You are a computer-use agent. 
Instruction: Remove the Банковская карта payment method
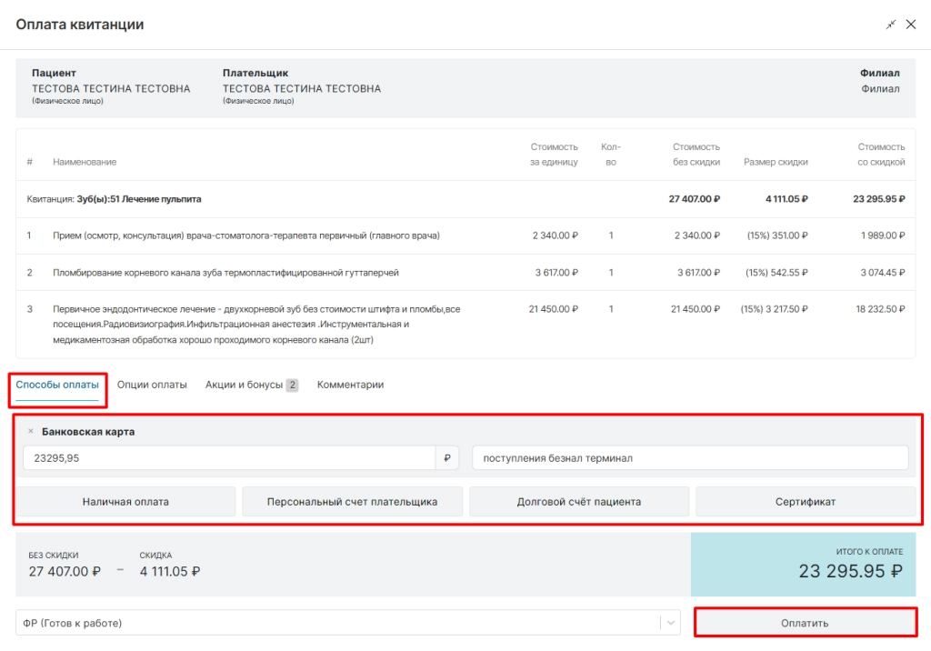coord(31,431)
